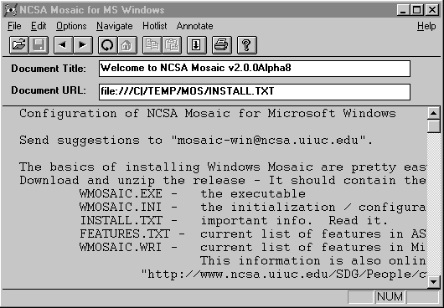Screen dimensions: 444x308
Task: Click the Mosaic window system menu icon
Action: tap(11, 10)
